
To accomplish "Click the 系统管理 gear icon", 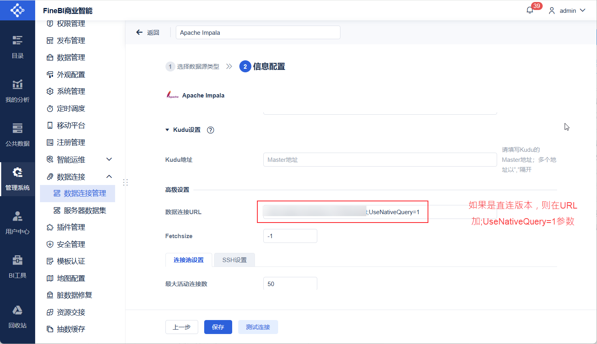I will (x=50, y=91).
